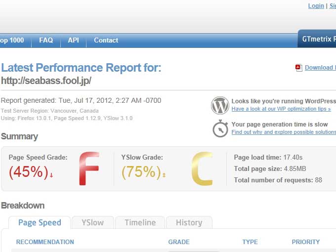This screenshot has width=336, height=252.
Task: Sort by the GRADE column header
Action: point(179,242)
